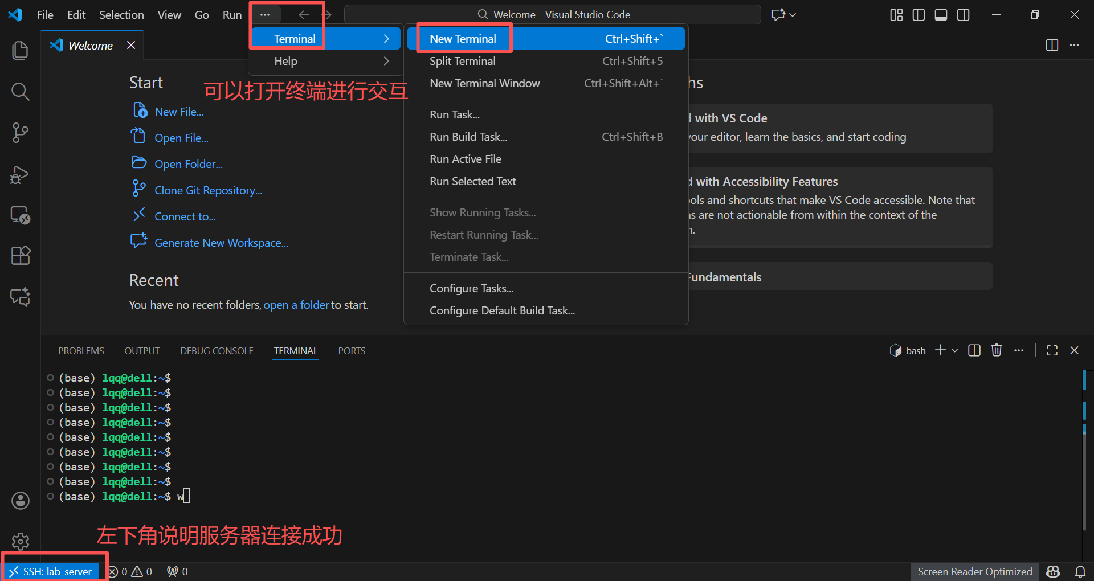Click the SSH: lab-server remote indicator
Image resolution: width=1094 pixels, height=581 pixels.
pos(50,571)
